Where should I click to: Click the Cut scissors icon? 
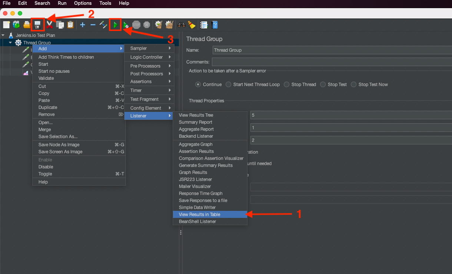pos(49,25)
